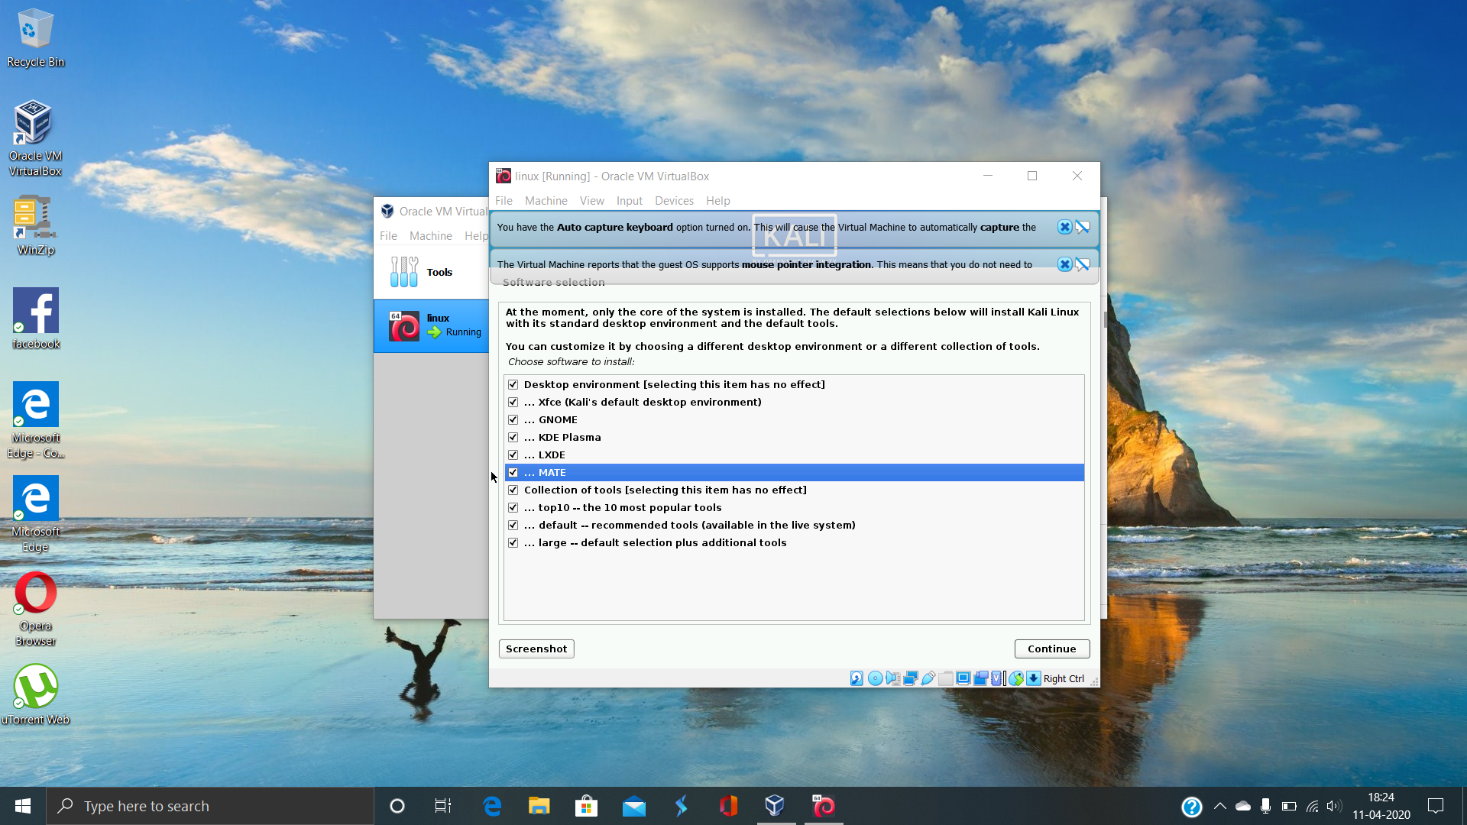Screen dimensions: 1467x825
Task: Open the audio settings status icon
Action: (x=892, y=678)
